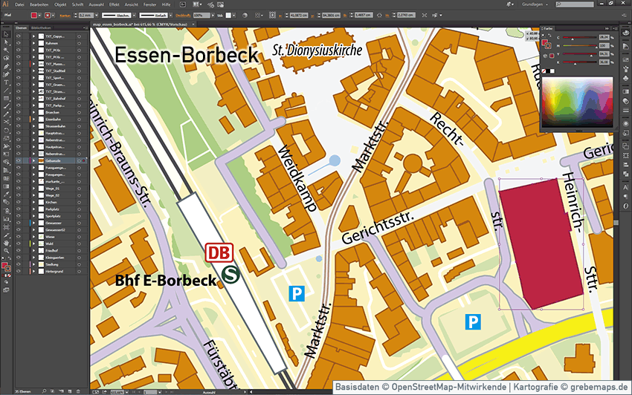Click the stroke color swatch in control bar
The height and width of the screenshot is (395, 632).
[48, 15]
